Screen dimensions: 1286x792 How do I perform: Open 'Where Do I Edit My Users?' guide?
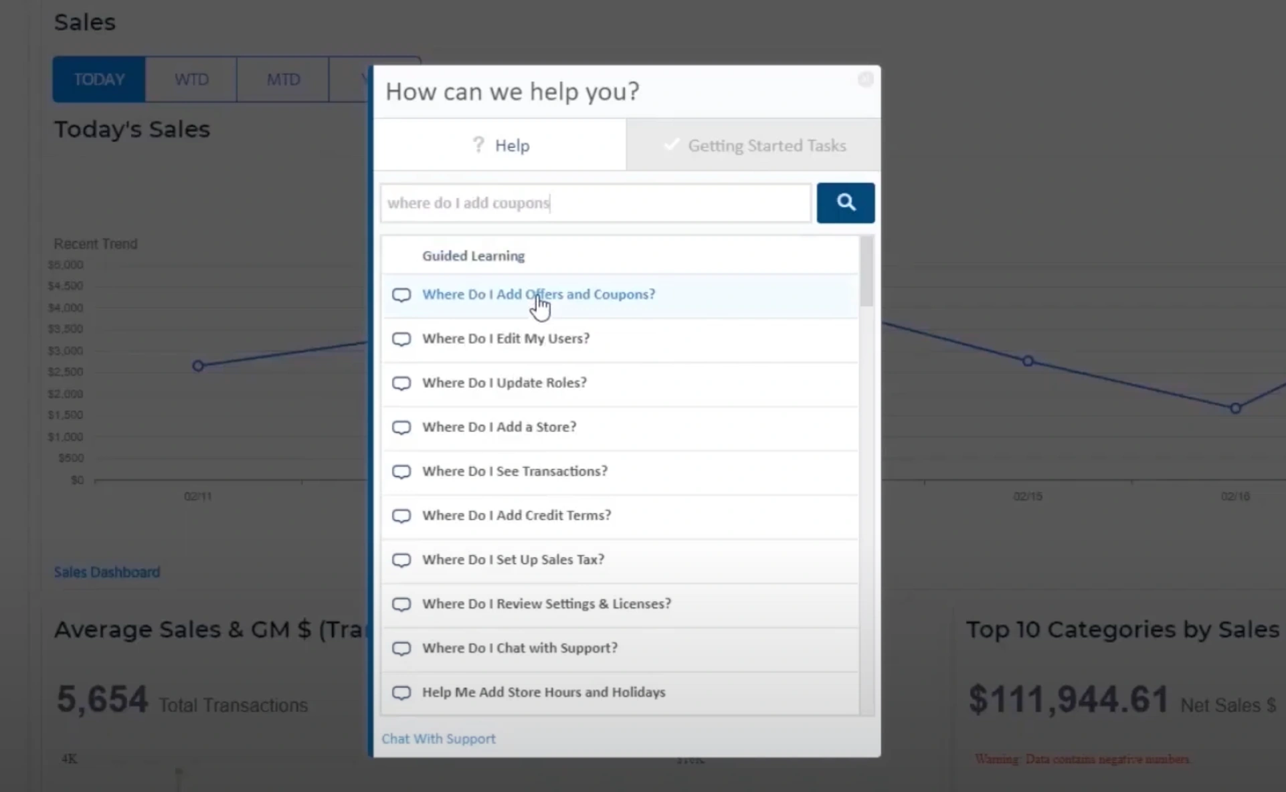point(620,339)
